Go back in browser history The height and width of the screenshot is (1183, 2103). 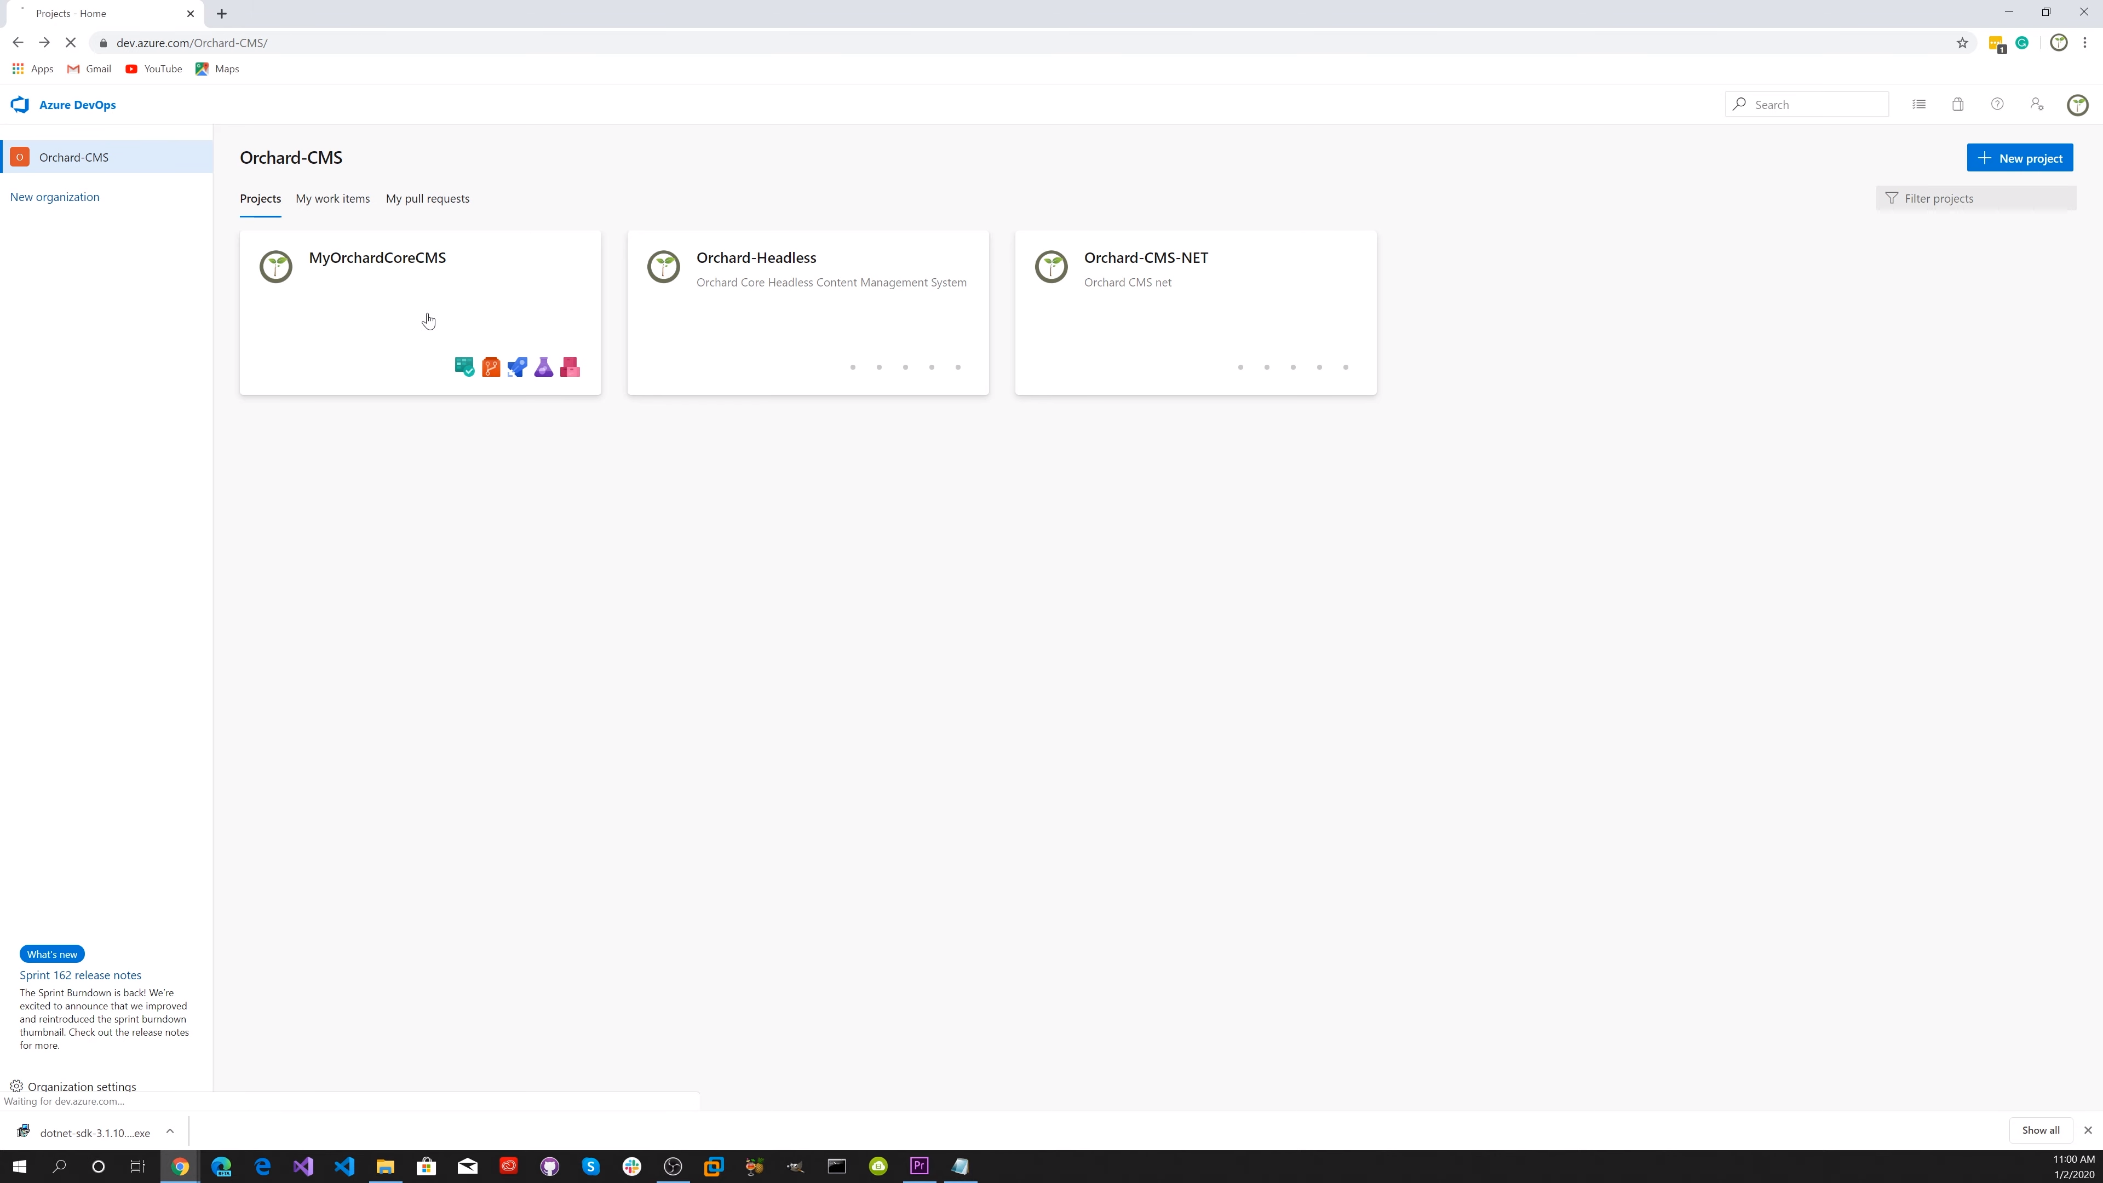tap(18, 43)
